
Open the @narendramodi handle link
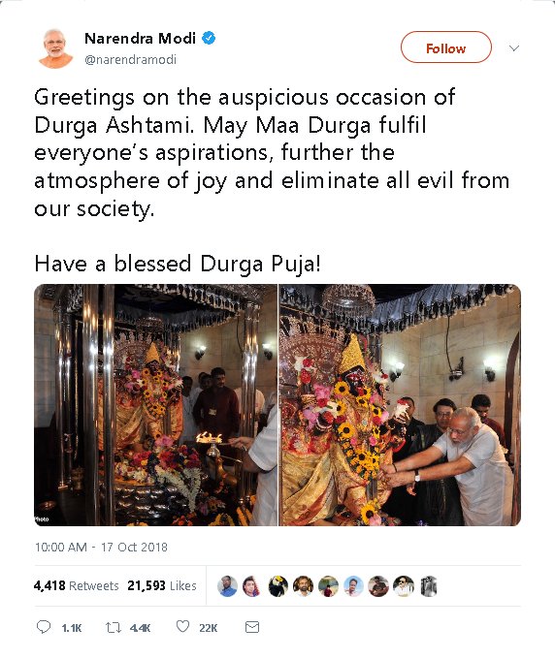(x=130, y=60)
